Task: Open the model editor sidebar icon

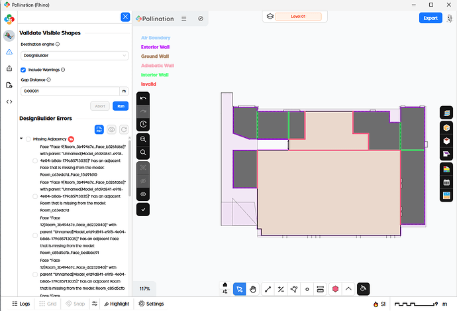Action: point(9,36)
